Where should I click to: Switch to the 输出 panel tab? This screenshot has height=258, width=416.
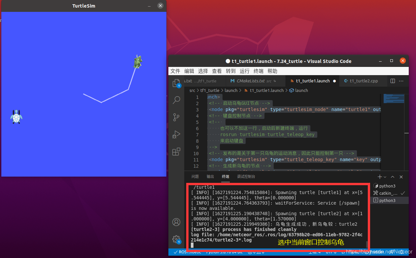pos(210,177)
